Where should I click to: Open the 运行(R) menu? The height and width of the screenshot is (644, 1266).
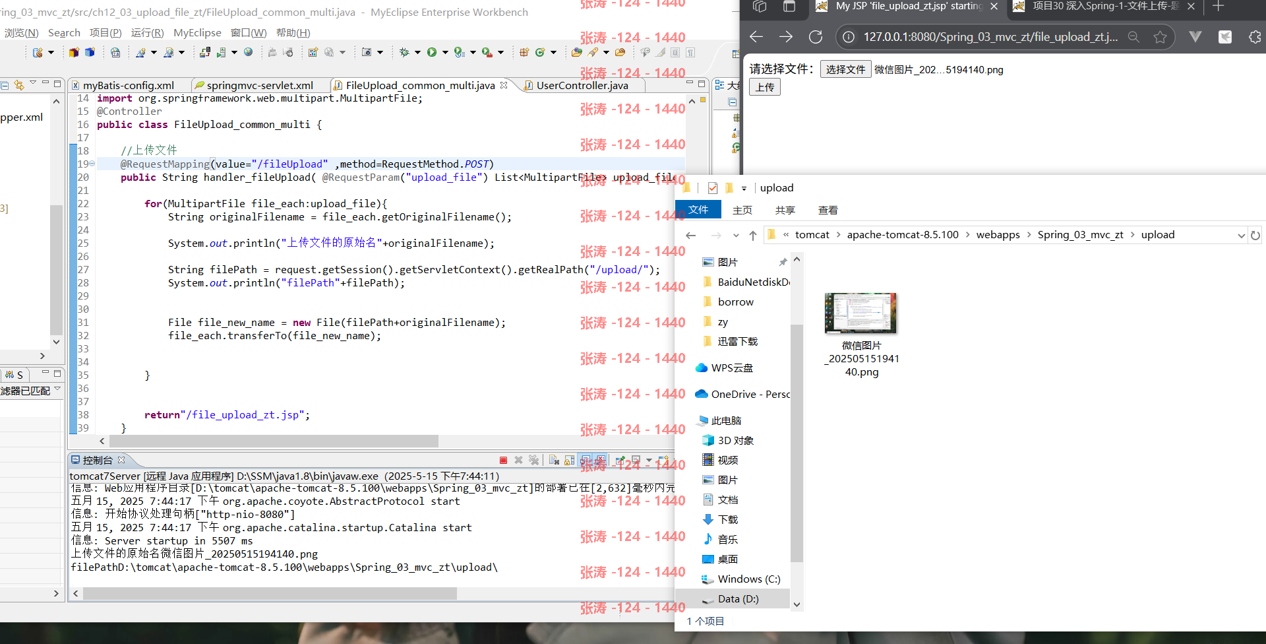click(x=147, y=32)
